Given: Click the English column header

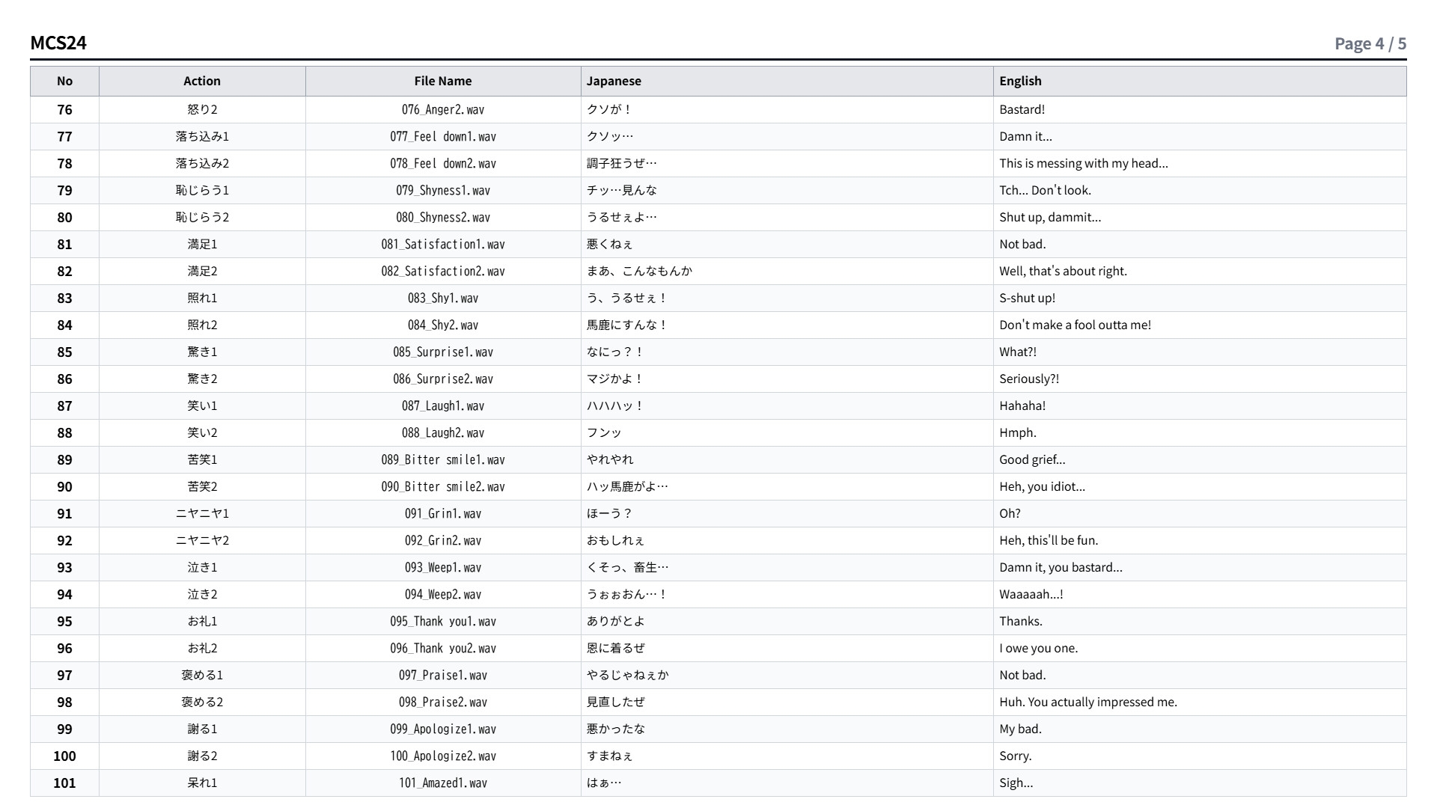Looking at the screenshot, I should 1200,81.
